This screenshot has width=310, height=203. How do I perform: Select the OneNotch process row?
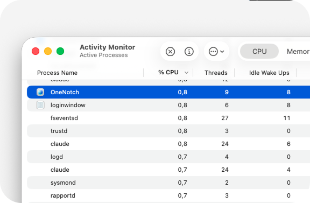(168, 92)
